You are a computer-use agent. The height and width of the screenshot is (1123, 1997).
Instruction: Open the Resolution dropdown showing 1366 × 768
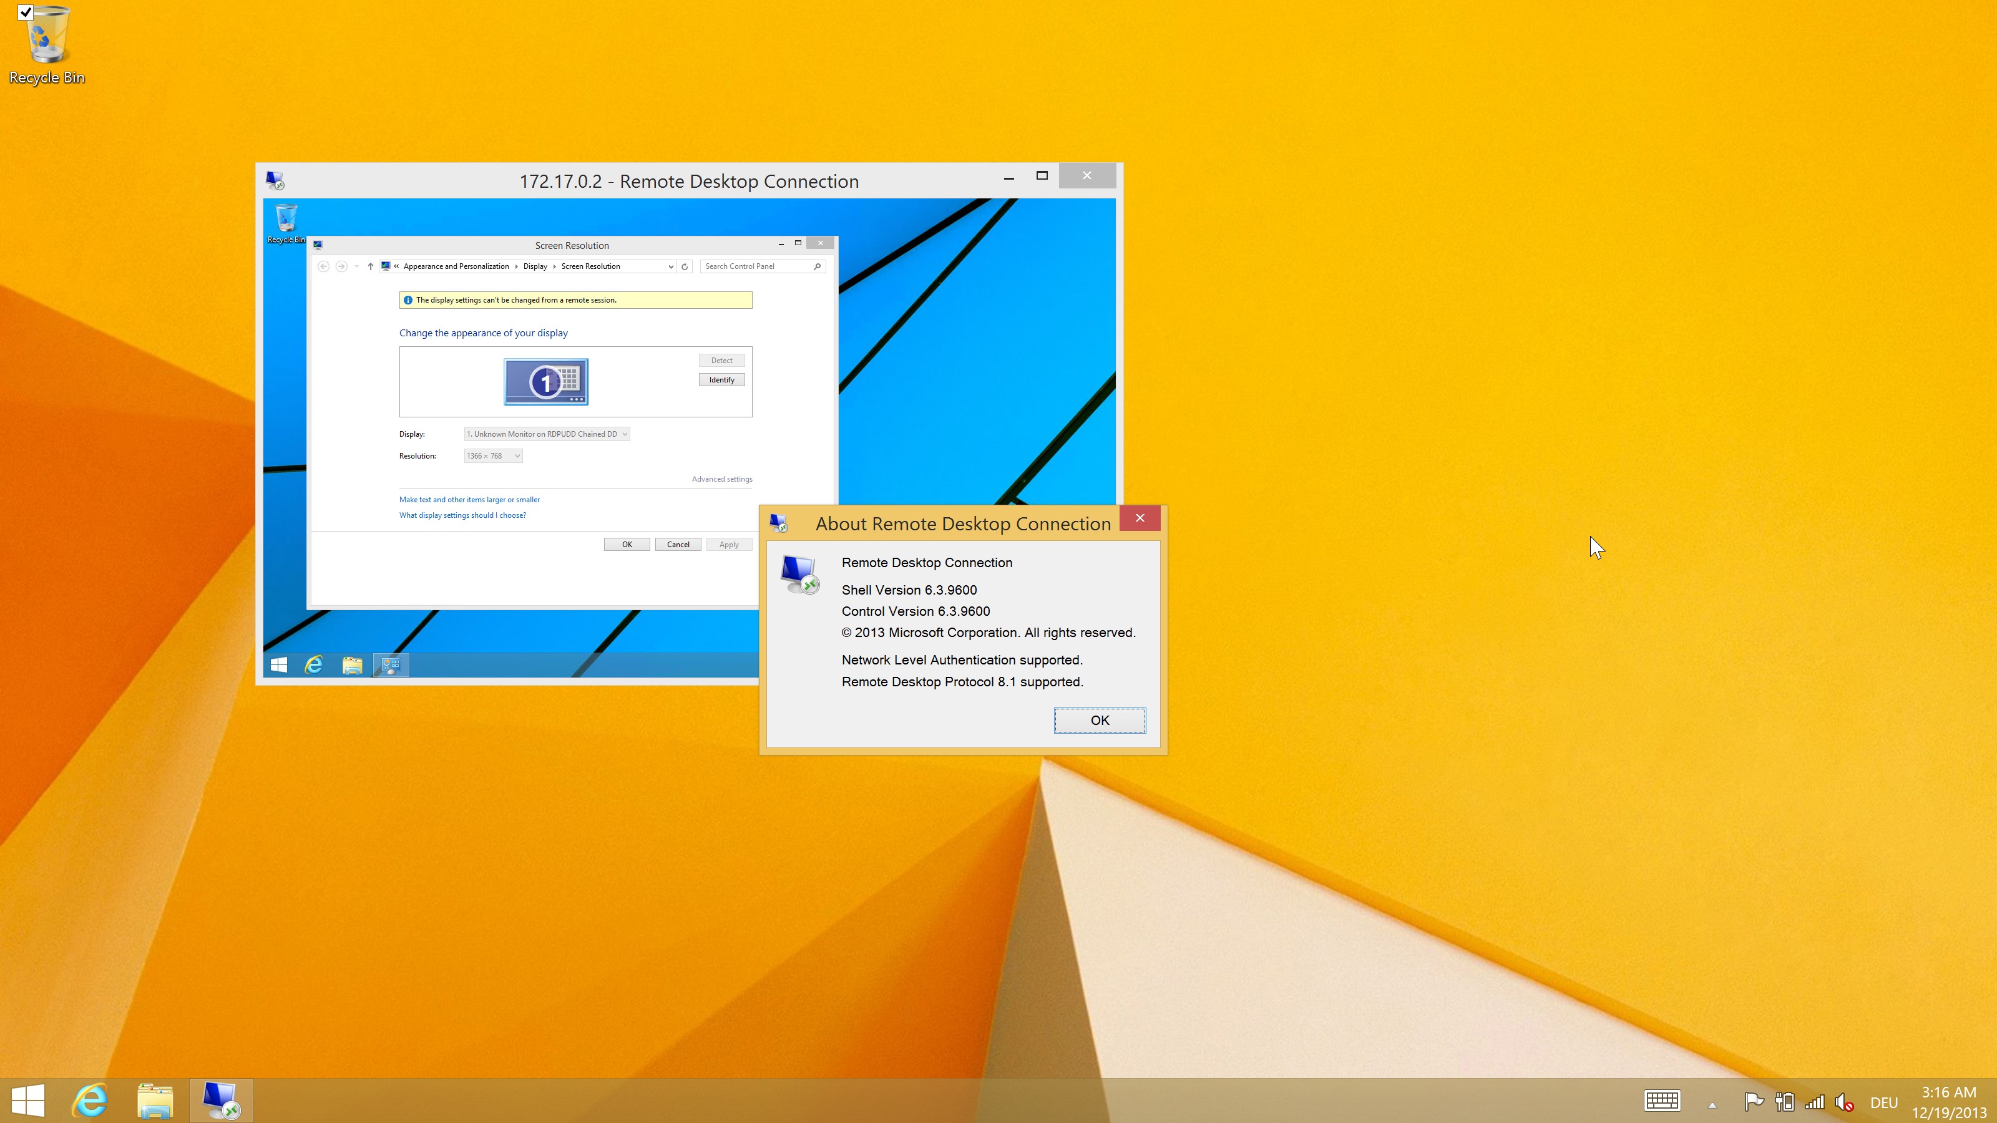click(493, 455)
